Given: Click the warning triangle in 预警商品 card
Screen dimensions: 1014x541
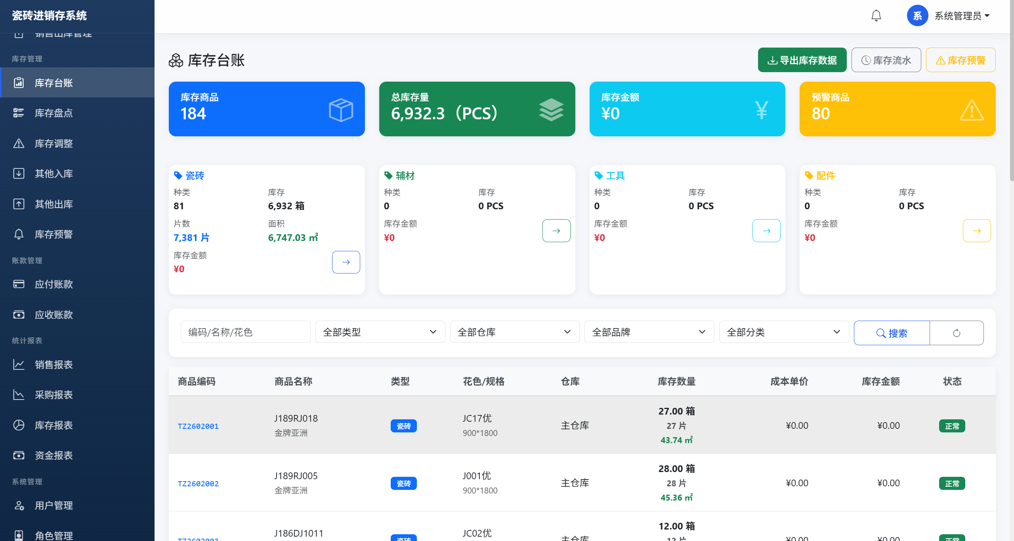Looking at the screenshot, I should click(x=972, y=110).
